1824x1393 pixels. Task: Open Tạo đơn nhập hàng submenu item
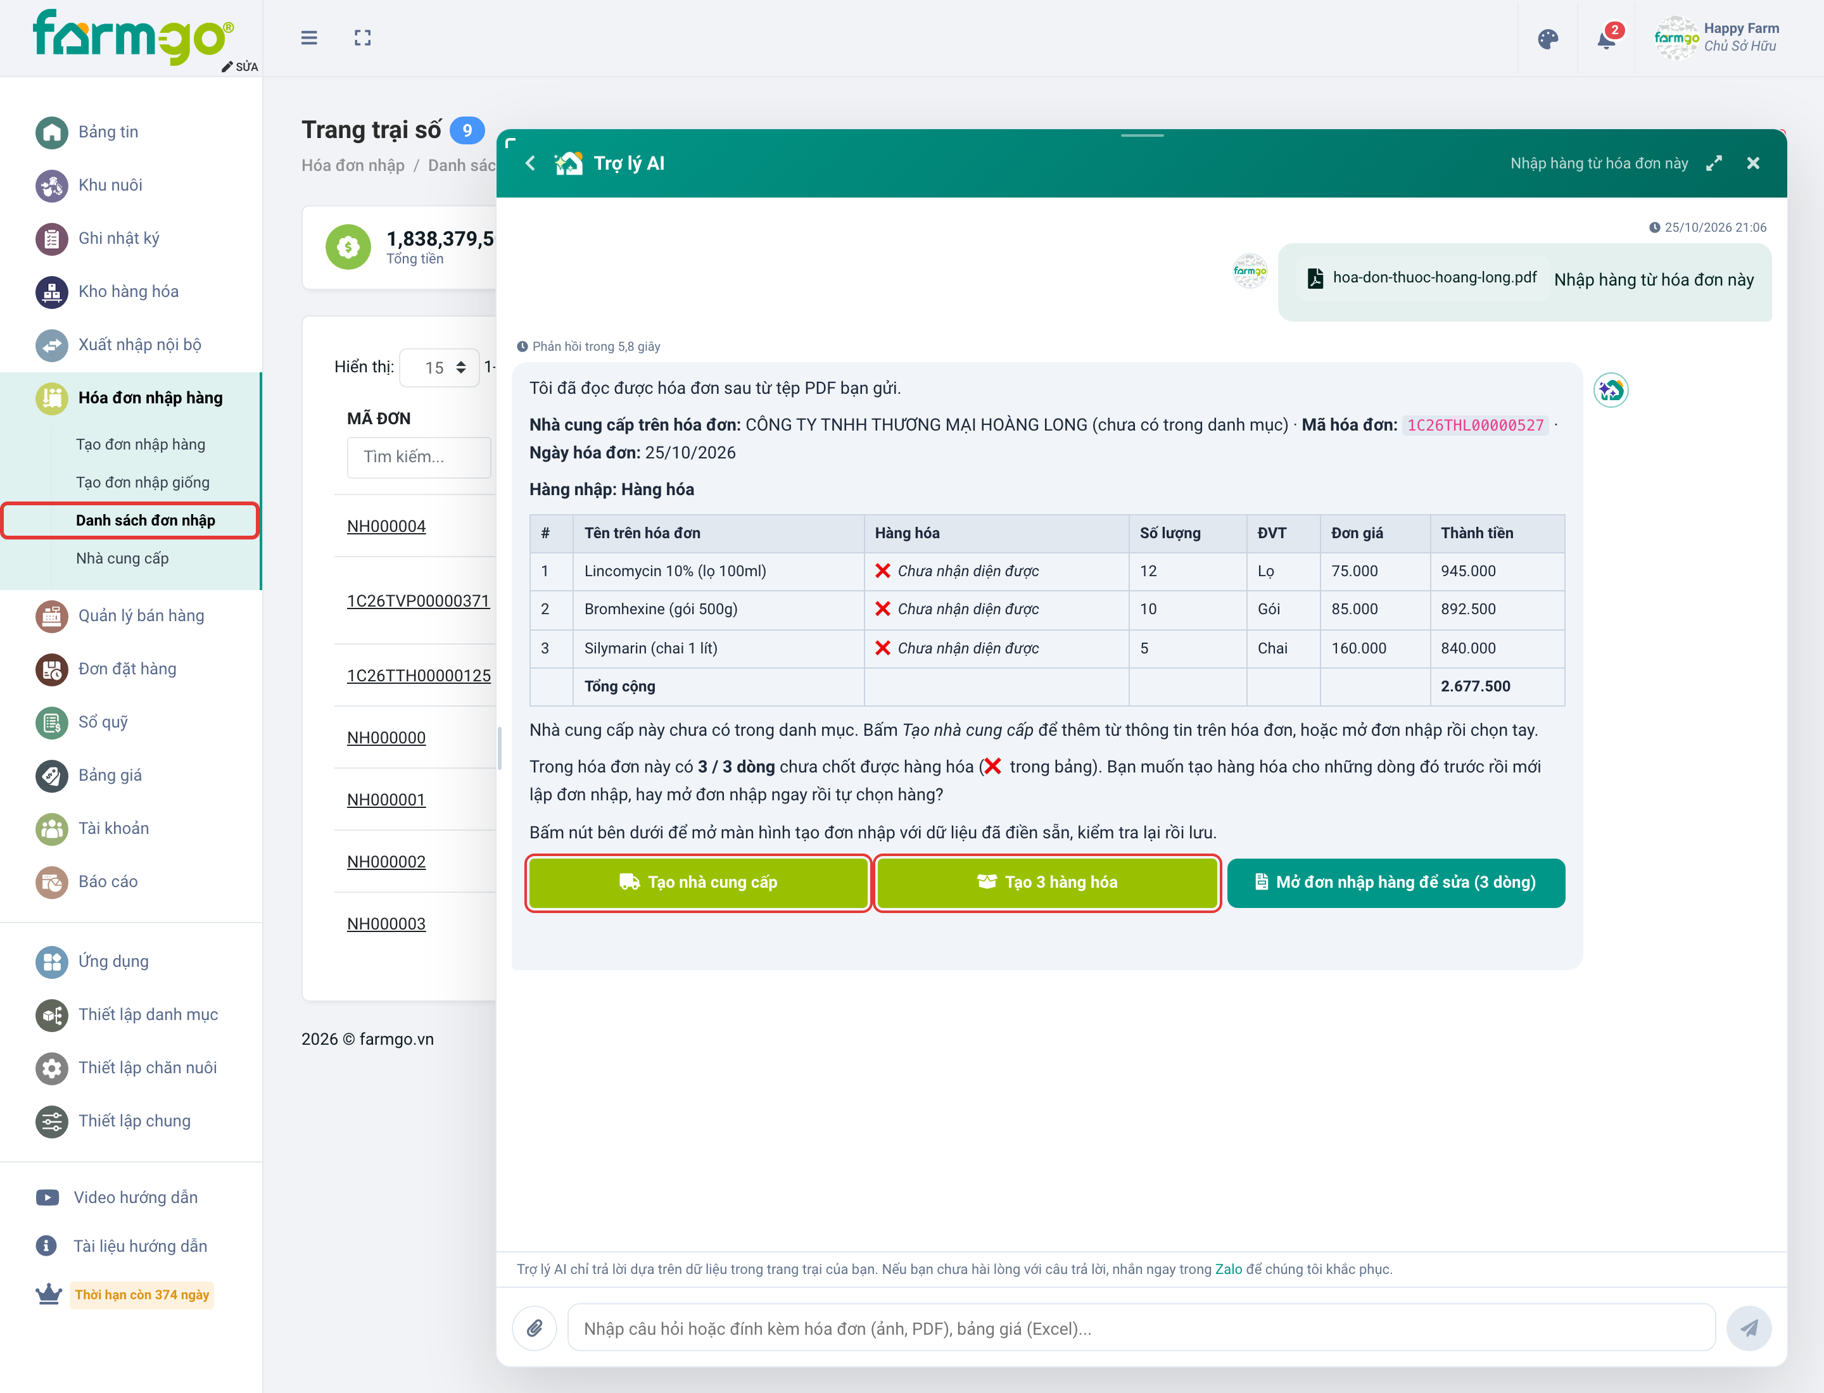click(140, 444)
